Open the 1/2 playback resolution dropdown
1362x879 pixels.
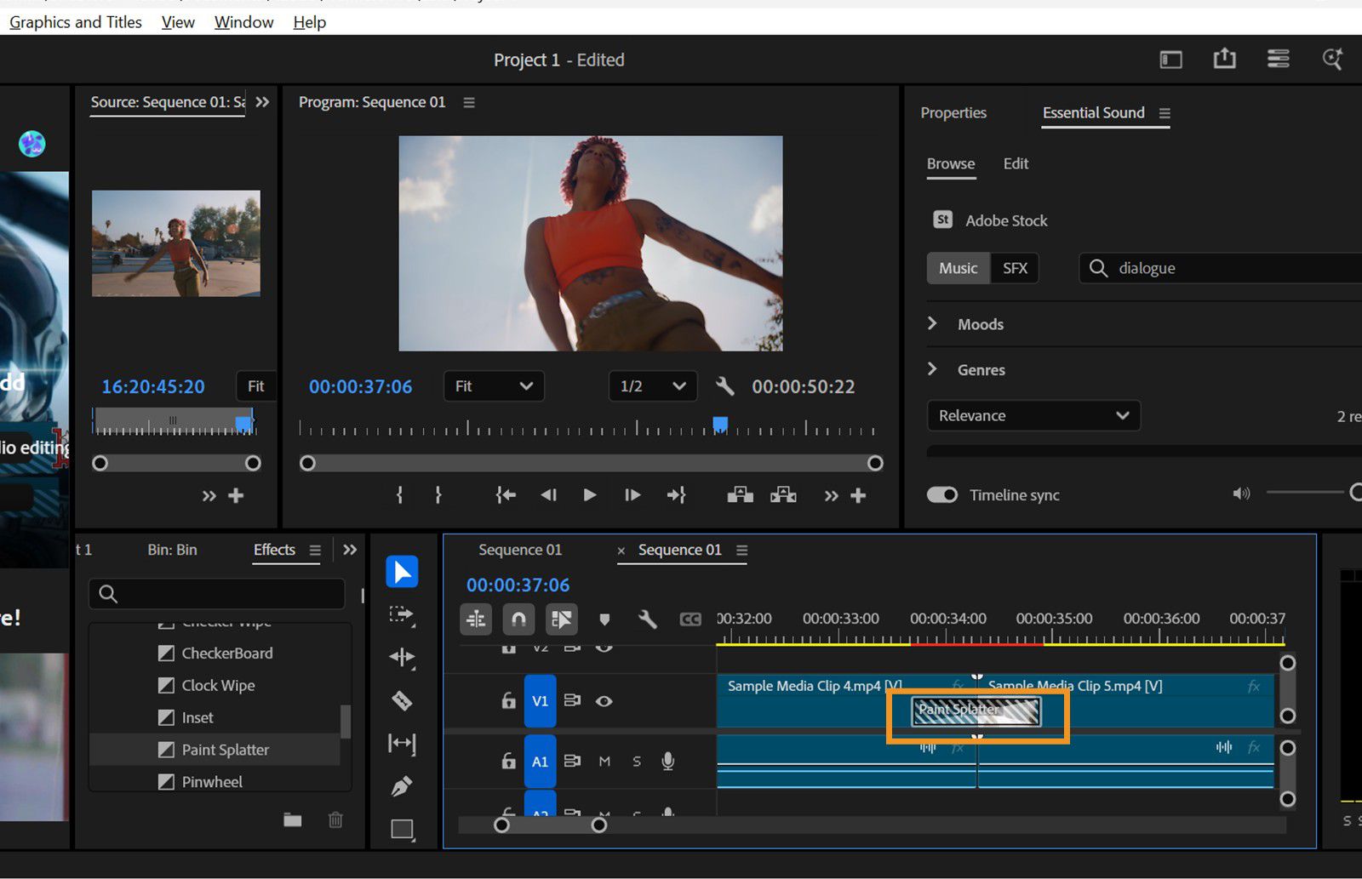tap(652, 386)
